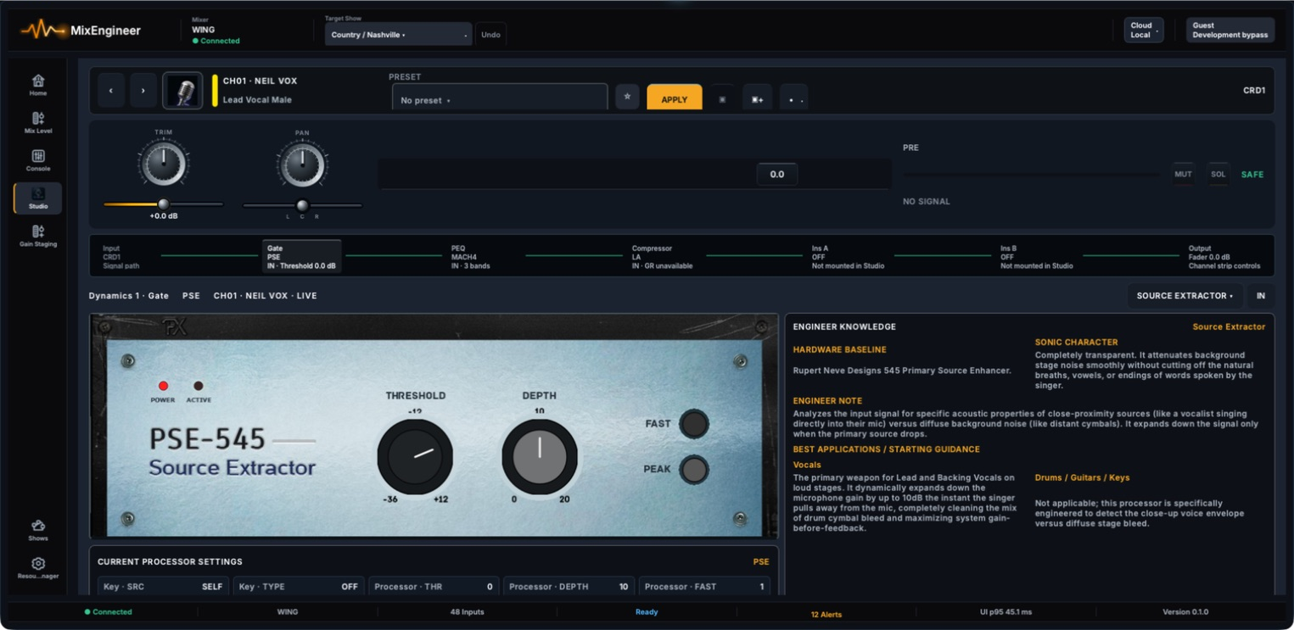The width and height of the screenshot is (1294, 630).
Task: Click the NO SIGNAL meter label
Action: [927, 202]
